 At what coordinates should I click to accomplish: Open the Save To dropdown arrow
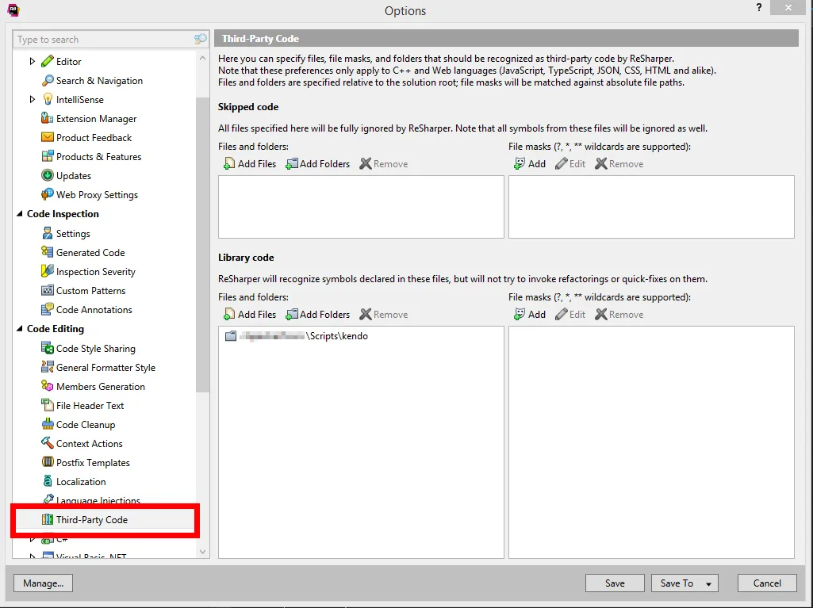pos(708,583)
